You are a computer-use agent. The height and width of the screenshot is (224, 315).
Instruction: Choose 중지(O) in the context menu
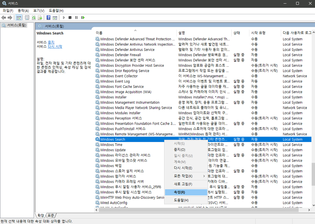(186, 150)
